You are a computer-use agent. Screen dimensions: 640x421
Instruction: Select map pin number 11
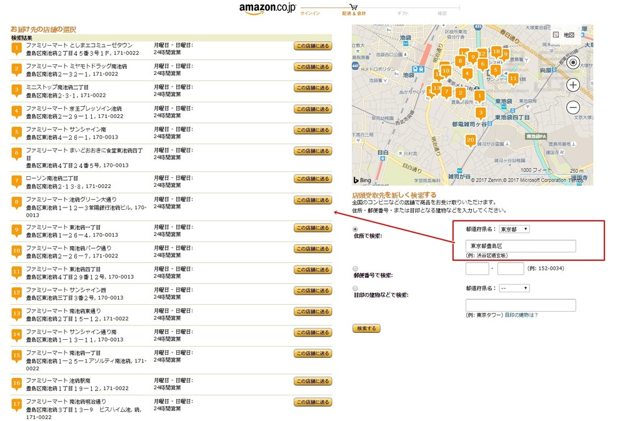click(x=513, y=78)
